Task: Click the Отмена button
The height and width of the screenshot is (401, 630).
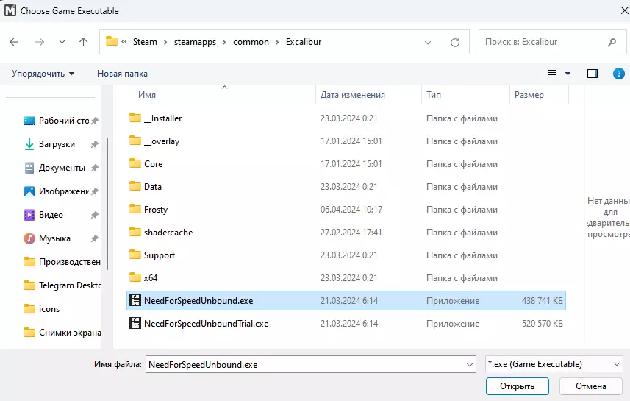Action: click(x=590, y=386)
